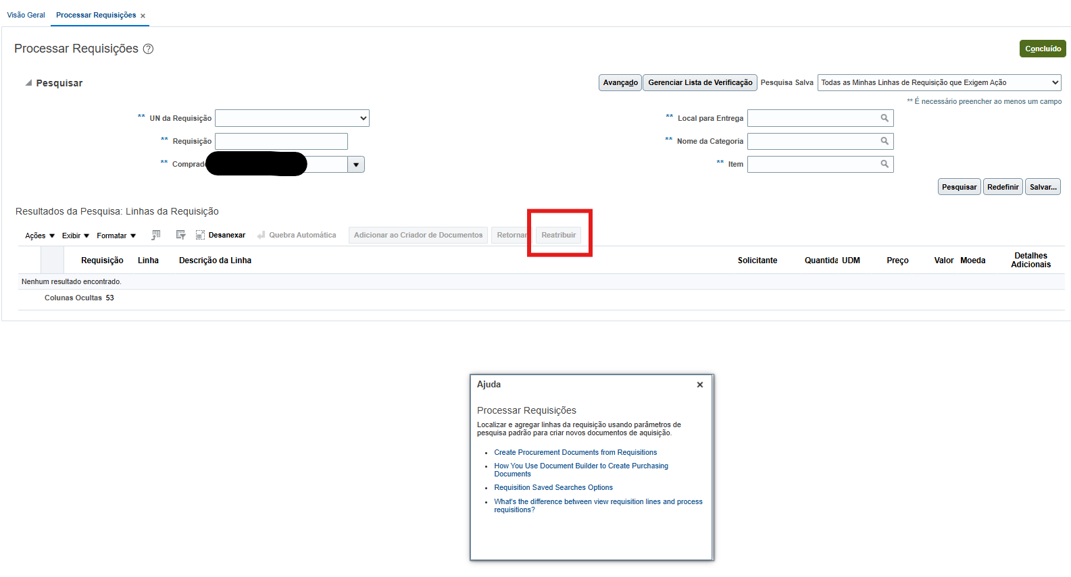This screenshot has height=577, width=1071.
Task: Open Requisition Saved Searches Options link
Action: tap(553, 487)
